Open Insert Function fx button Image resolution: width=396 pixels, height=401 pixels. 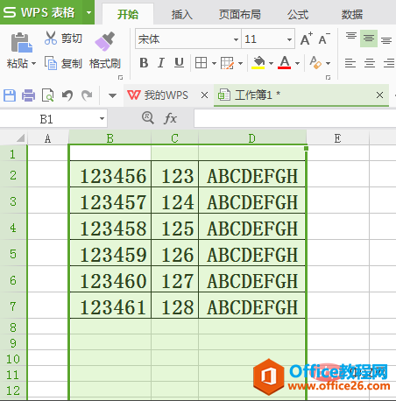(171, 118)
